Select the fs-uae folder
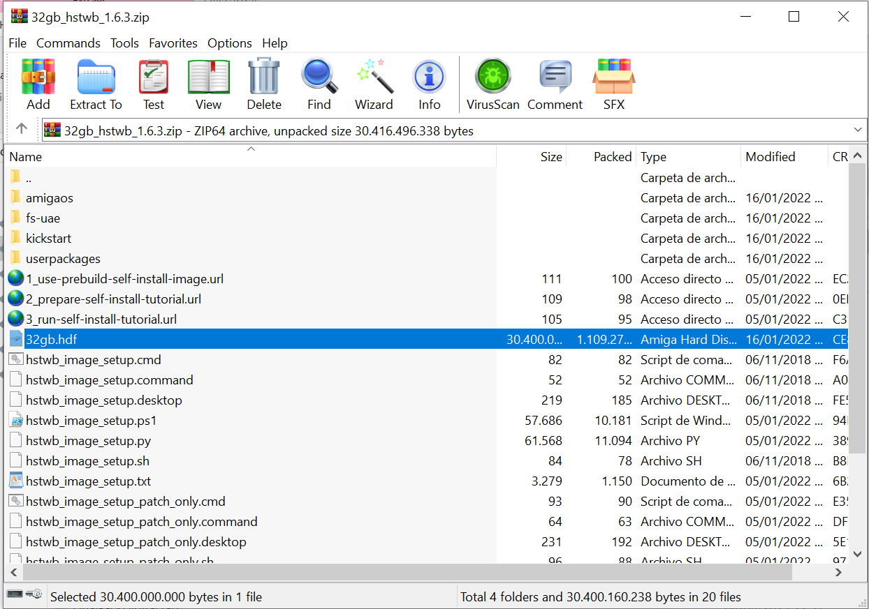Screen dimensions: 869x609 click(x=43, y=218)
